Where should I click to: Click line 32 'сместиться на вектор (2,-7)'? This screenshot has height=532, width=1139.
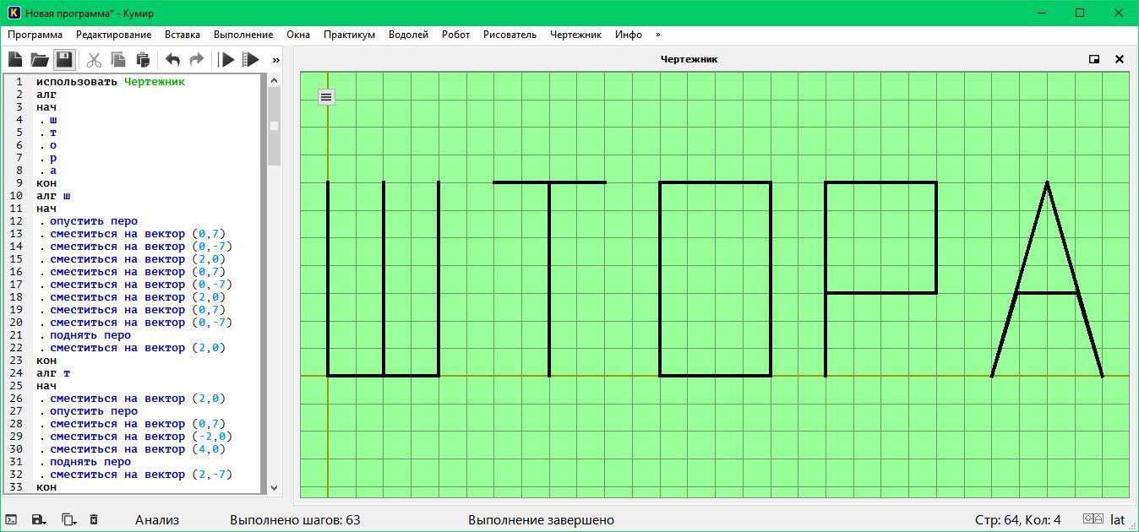[x=140, y=475]
